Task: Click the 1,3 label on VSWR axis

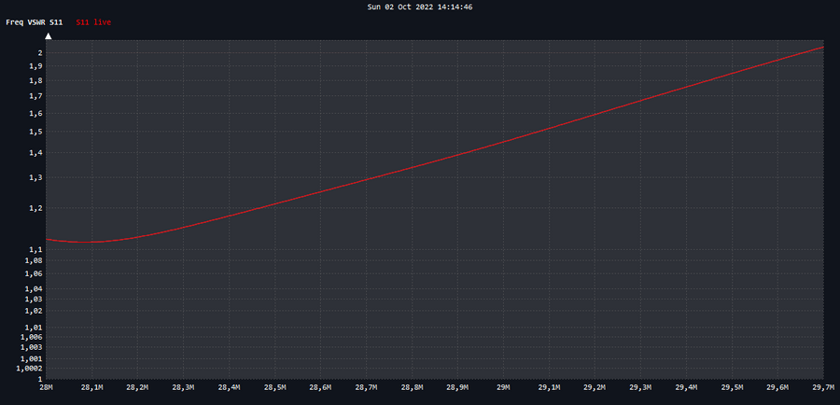Action: click(x=35, y=177)
